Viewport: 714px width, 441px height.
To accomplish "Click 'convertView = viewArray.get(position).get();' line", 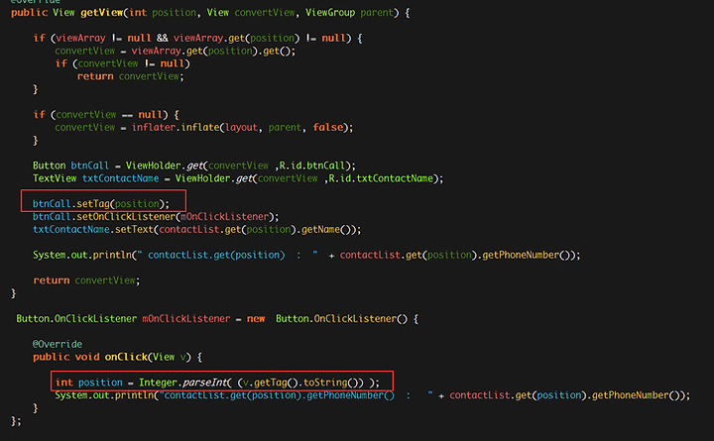I will (x=175, y=51).
